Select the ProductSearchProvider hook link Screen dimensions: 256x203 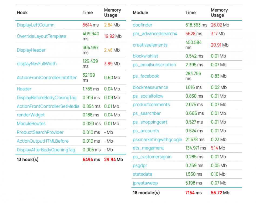(x=40, y=132)
